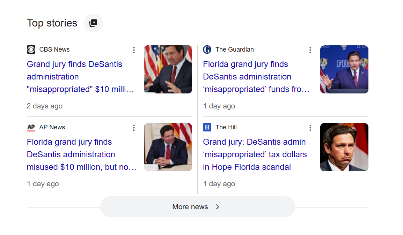The image size is (403, 235).
Task: Click the CBS News eye logo
Action: (31, 50)
